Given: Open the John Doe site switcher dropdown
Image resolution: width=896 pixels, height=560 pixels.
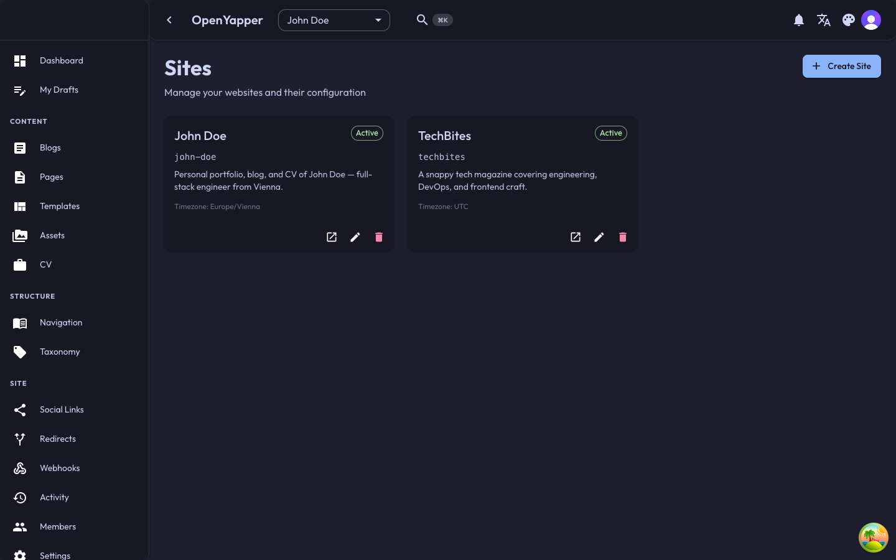Looking at the screenshot, I should click(334, 20).
